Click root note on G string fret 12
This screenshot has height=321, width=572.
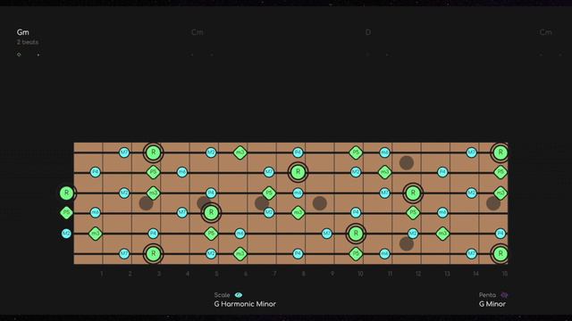point(413,193)
